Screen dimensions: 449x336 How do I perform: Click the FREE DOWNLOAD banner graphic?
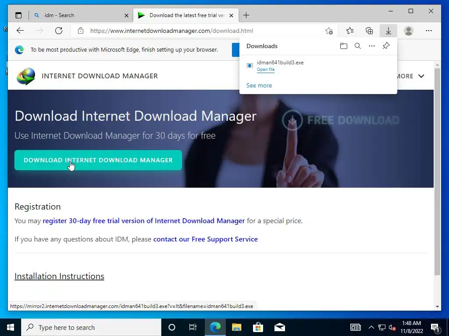[x=340, y=120]
